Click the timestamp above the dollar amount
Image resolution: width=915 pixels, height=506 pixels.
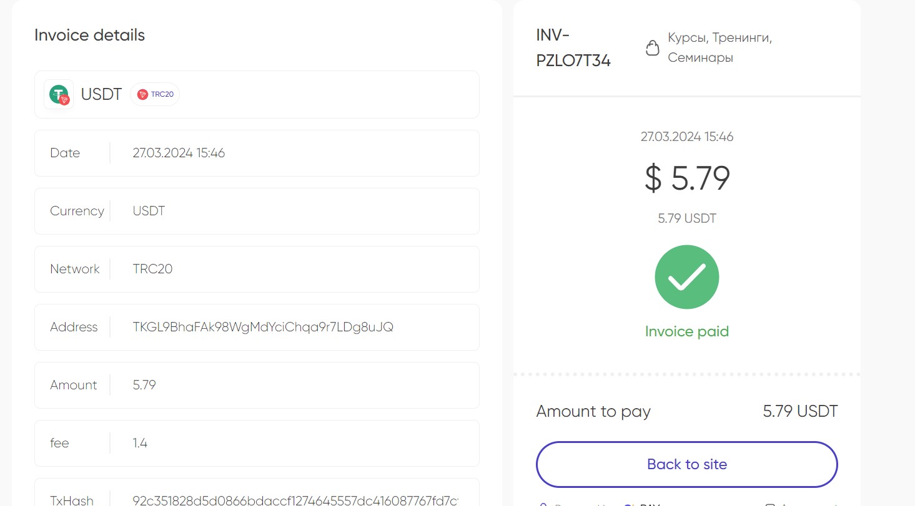coord(687,137)
